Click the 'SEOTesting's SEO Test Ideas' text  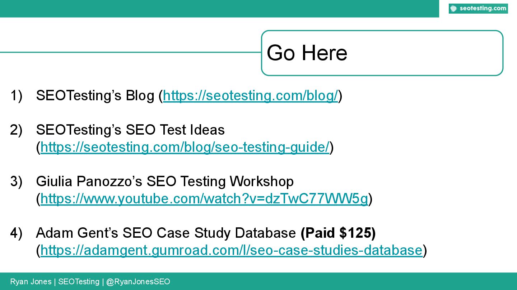(x=130, y=130)
